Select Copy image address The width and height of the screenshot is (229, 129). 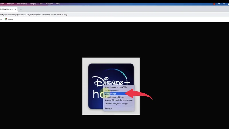tap(114, 97)
